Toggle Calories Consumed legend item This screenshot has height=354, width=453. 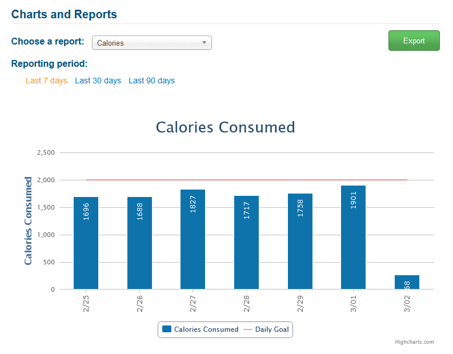[201, 329]
